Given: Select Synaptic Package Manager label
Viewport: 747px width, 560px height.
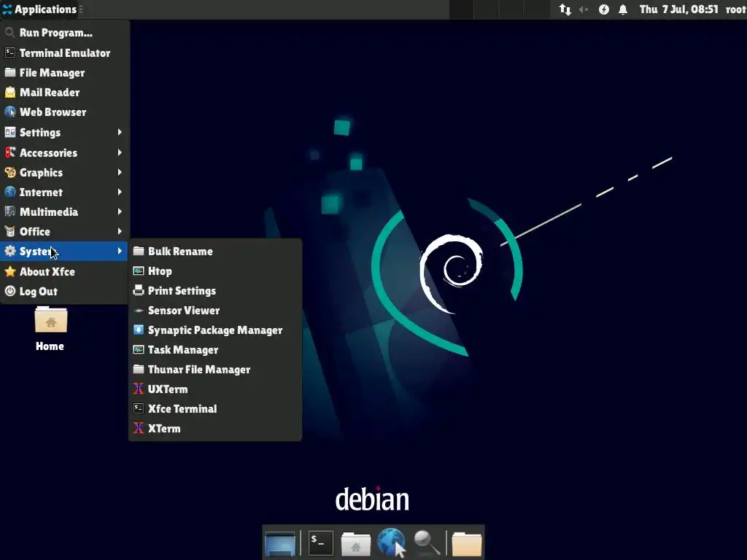Looking at the screenshot, I should point(215,330).
